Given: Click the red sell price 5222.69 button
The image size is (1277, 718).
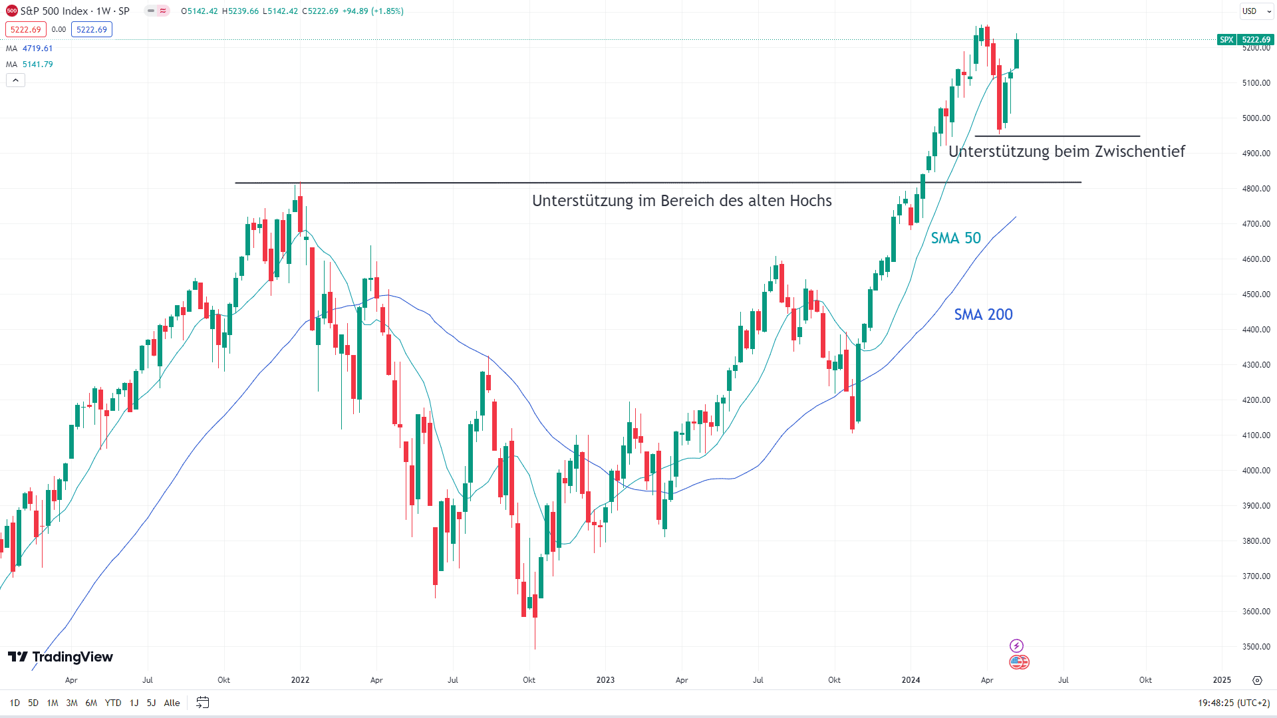Looking at the screenshot, I should tap(26, 29).
